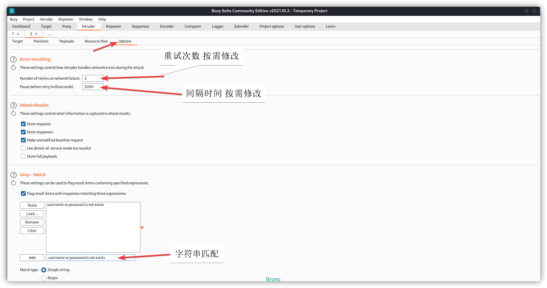Close Intruder attack tab 1
This screenshot has width=547, height=288.
click(x=18, y=34)
